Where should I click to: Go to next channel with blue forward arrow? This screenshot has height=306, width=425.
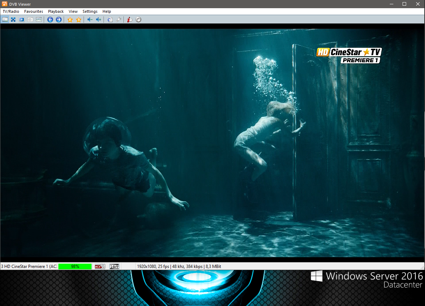[58, 20]
